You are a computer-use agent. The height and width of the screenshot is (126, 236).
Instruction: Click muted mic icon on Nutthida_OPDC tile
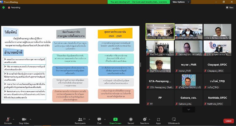click(205, 104)
